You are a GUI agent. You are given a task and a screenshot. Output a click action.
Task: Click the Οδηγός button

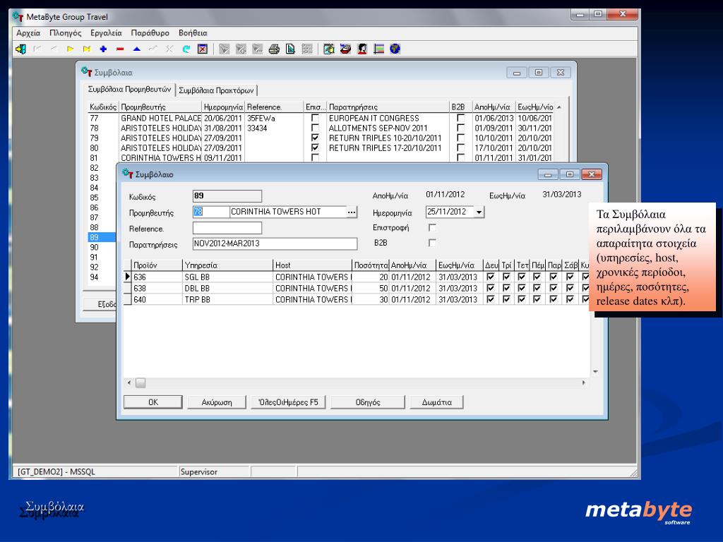(x=368, y=402)
